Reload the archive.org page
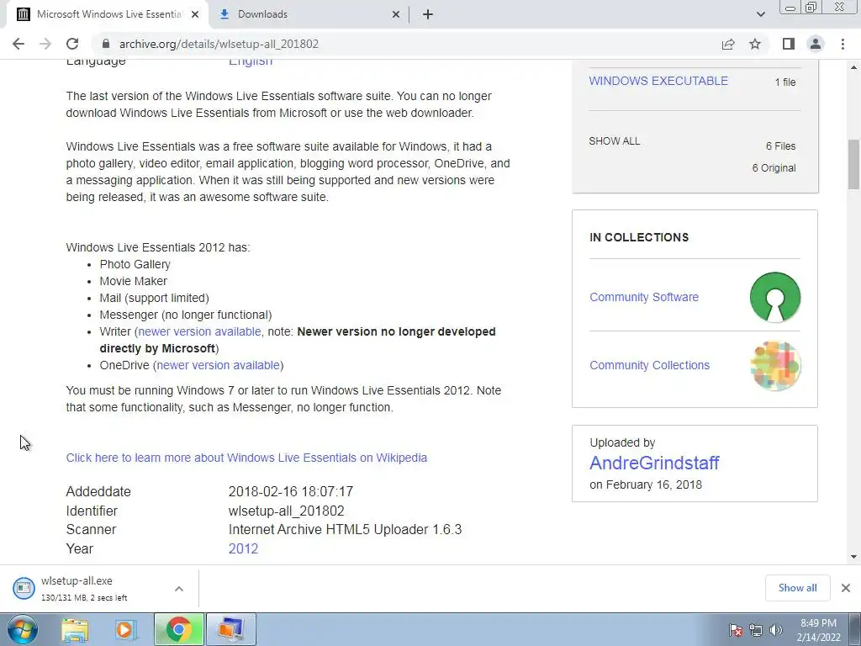The image size is (861, 646). (72, 44)
